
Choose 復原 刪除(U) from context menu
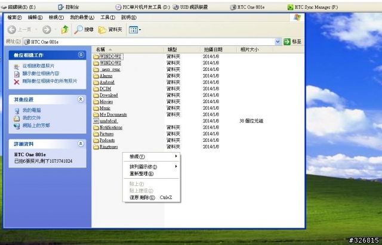pos(151,197)
